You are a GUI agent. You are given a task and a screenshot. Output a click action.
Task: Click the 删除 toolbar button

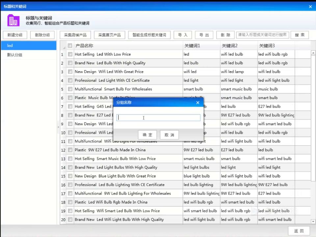225,35
